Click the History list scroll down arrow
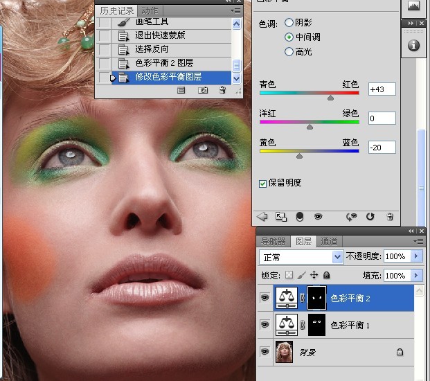The image size is (430, 381). 236,78
